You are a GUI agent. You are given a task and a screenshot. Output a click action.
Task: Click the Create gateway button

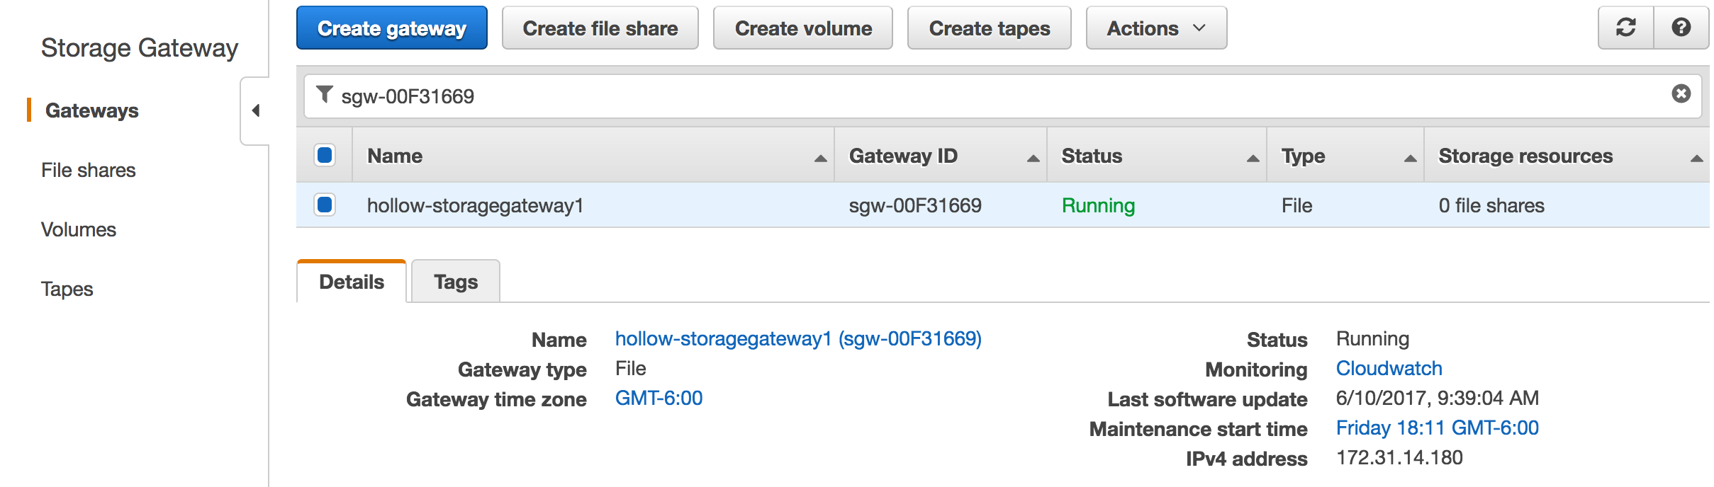click(x=391, y=28)
